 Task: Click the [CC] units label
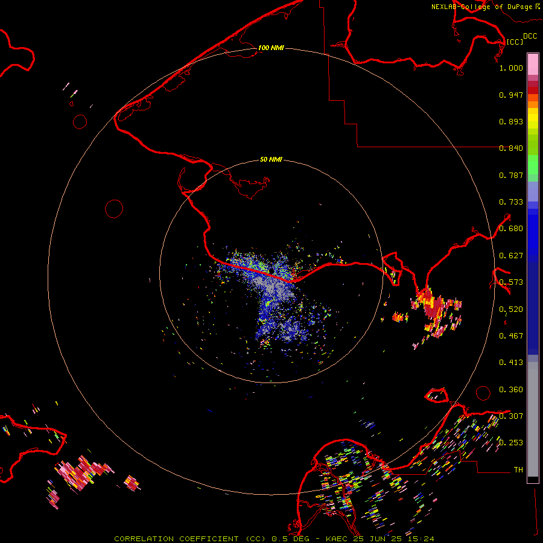515,42
